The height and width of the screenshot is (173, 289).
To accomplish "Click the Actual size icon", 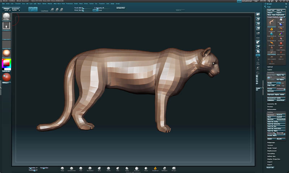I will point(258,24).
